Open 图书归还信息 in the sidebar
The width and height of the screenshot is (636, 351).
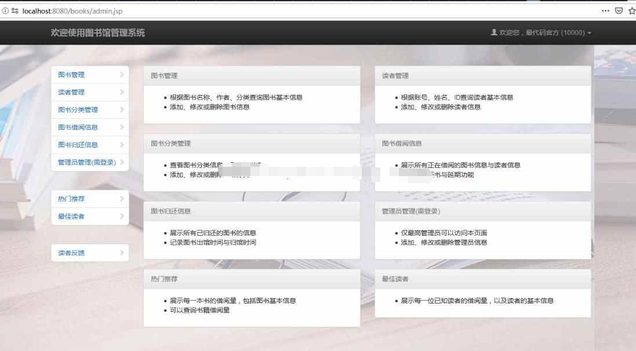[x=90, y=145]
